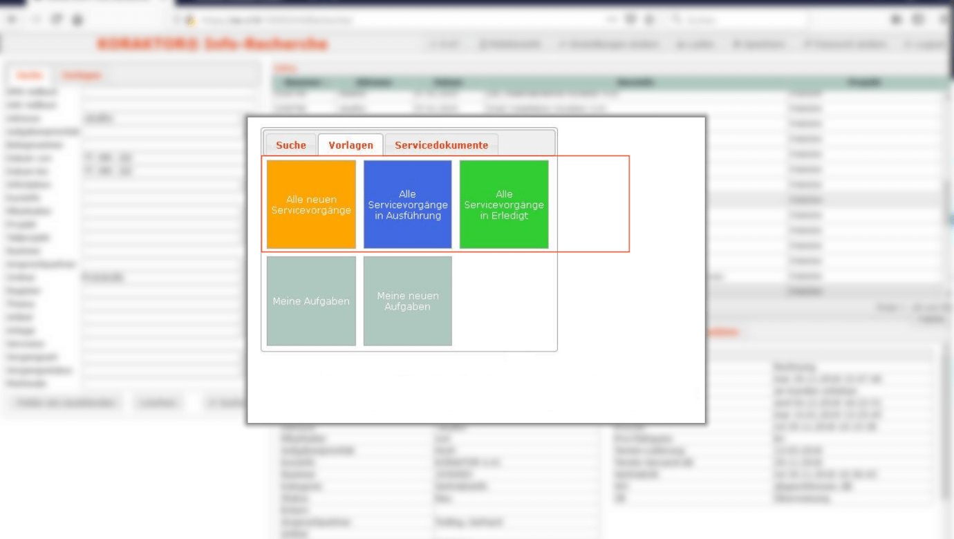Viewport: 954px width, 539px height.
Task: Open blue Alle Servicevorgänge in Ausführung tile
Action: (407, 205)
